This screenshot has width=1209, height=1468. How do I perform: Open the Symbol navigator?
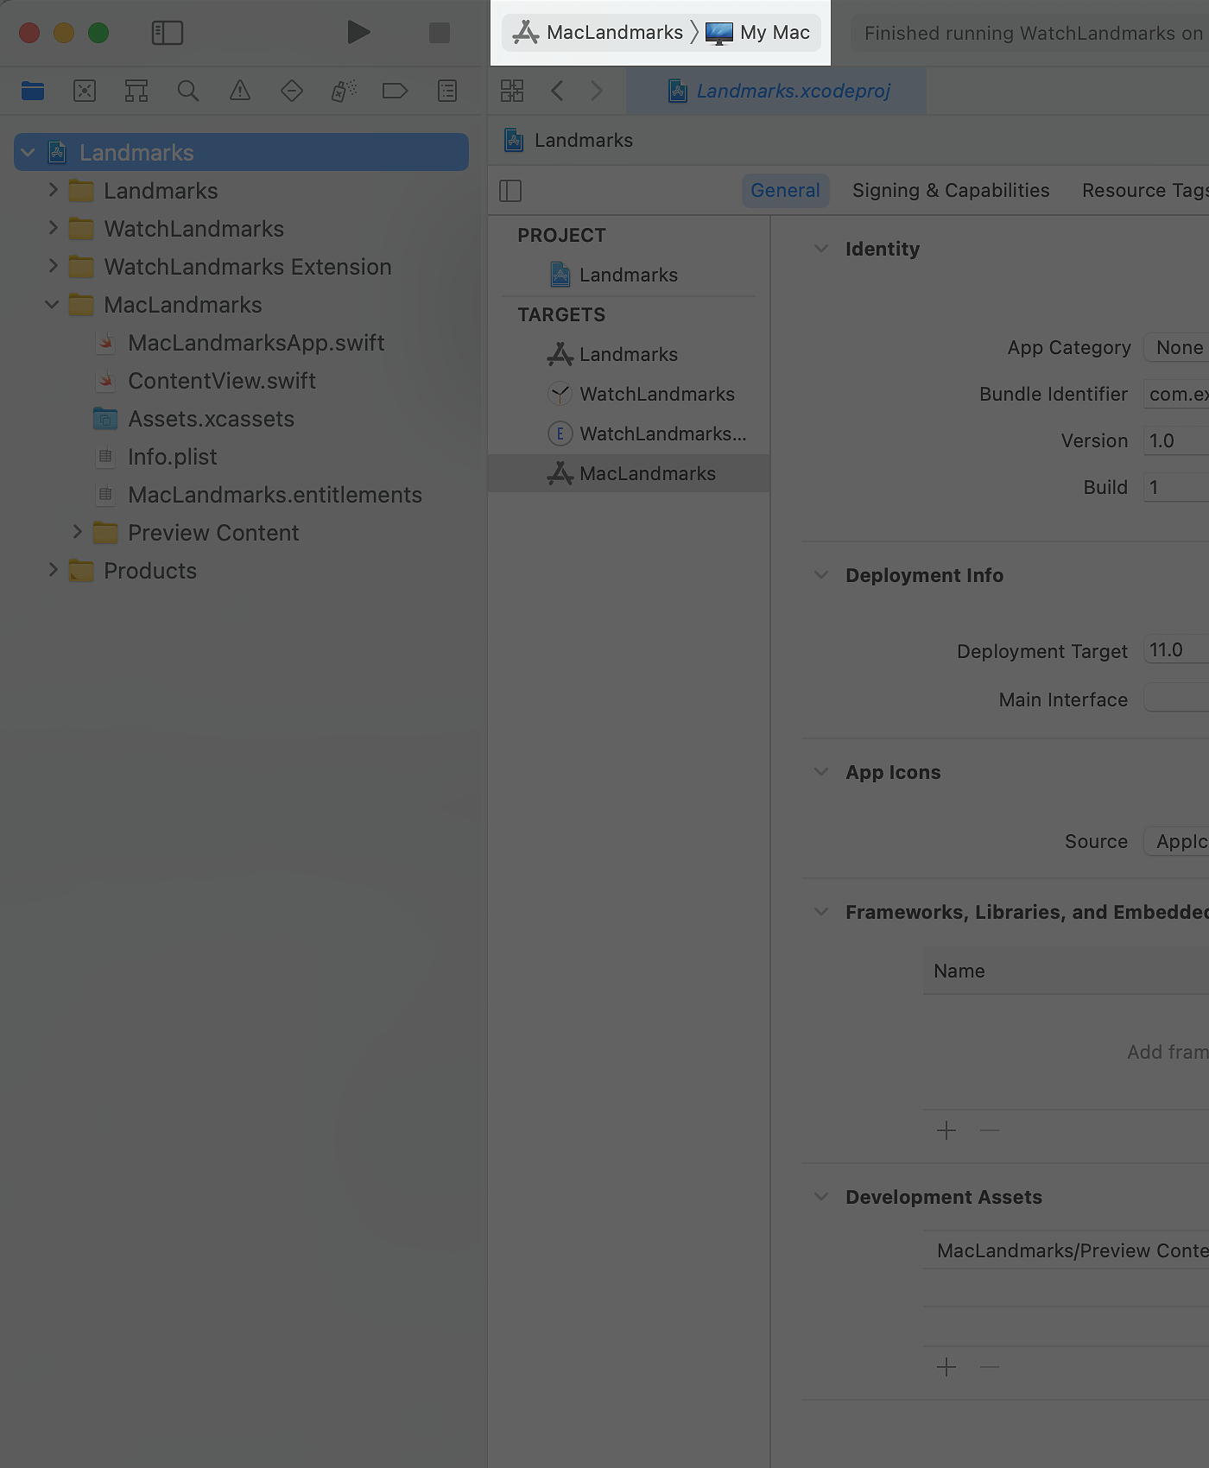(x=136, y=91)
